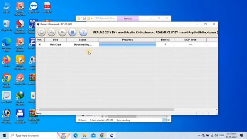Click the ResearchDownload taskbar icon
The height and width of the screenshot is (139, 247).
click(x=111, y=136)
